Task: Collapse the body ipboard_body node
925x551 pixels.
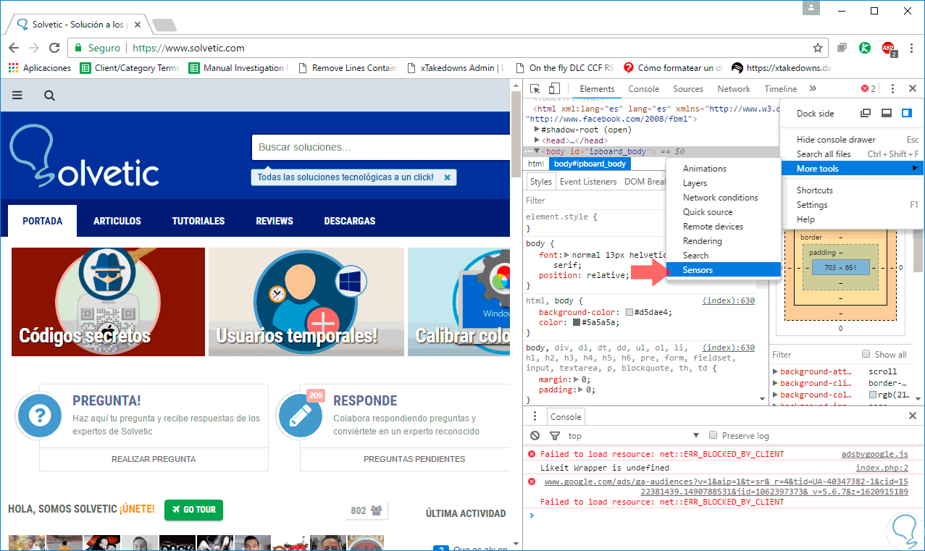Action: coord(537,151)
